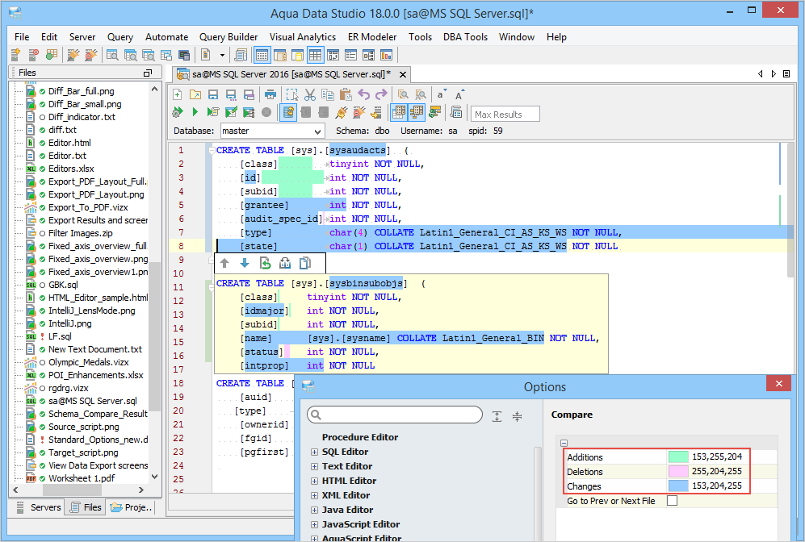This screenshot has height=542, width=805.
Task: Open the Database dropdown showing master
Action: (271, 131)
